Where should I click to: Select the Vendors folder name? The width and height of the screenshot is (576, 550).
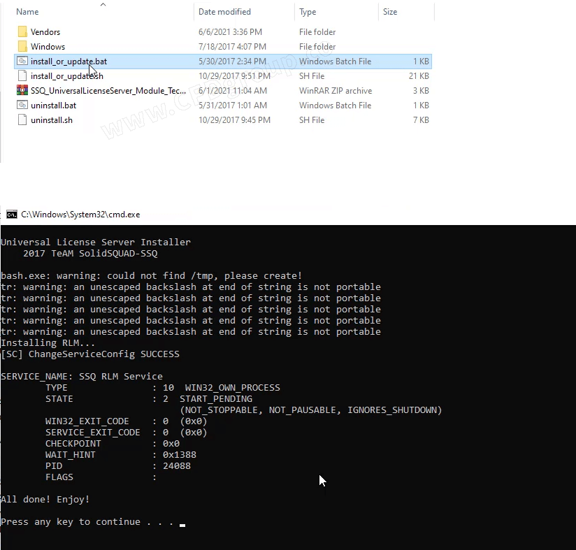45,32
